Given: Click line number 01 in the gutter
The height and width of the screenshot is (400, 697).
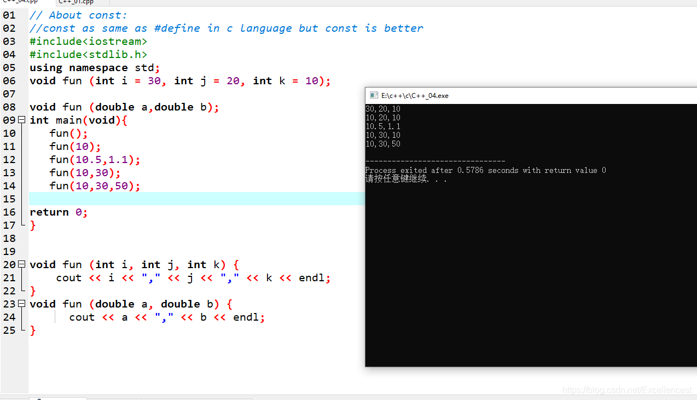Looking at the screenshot, I should (9, 15).
